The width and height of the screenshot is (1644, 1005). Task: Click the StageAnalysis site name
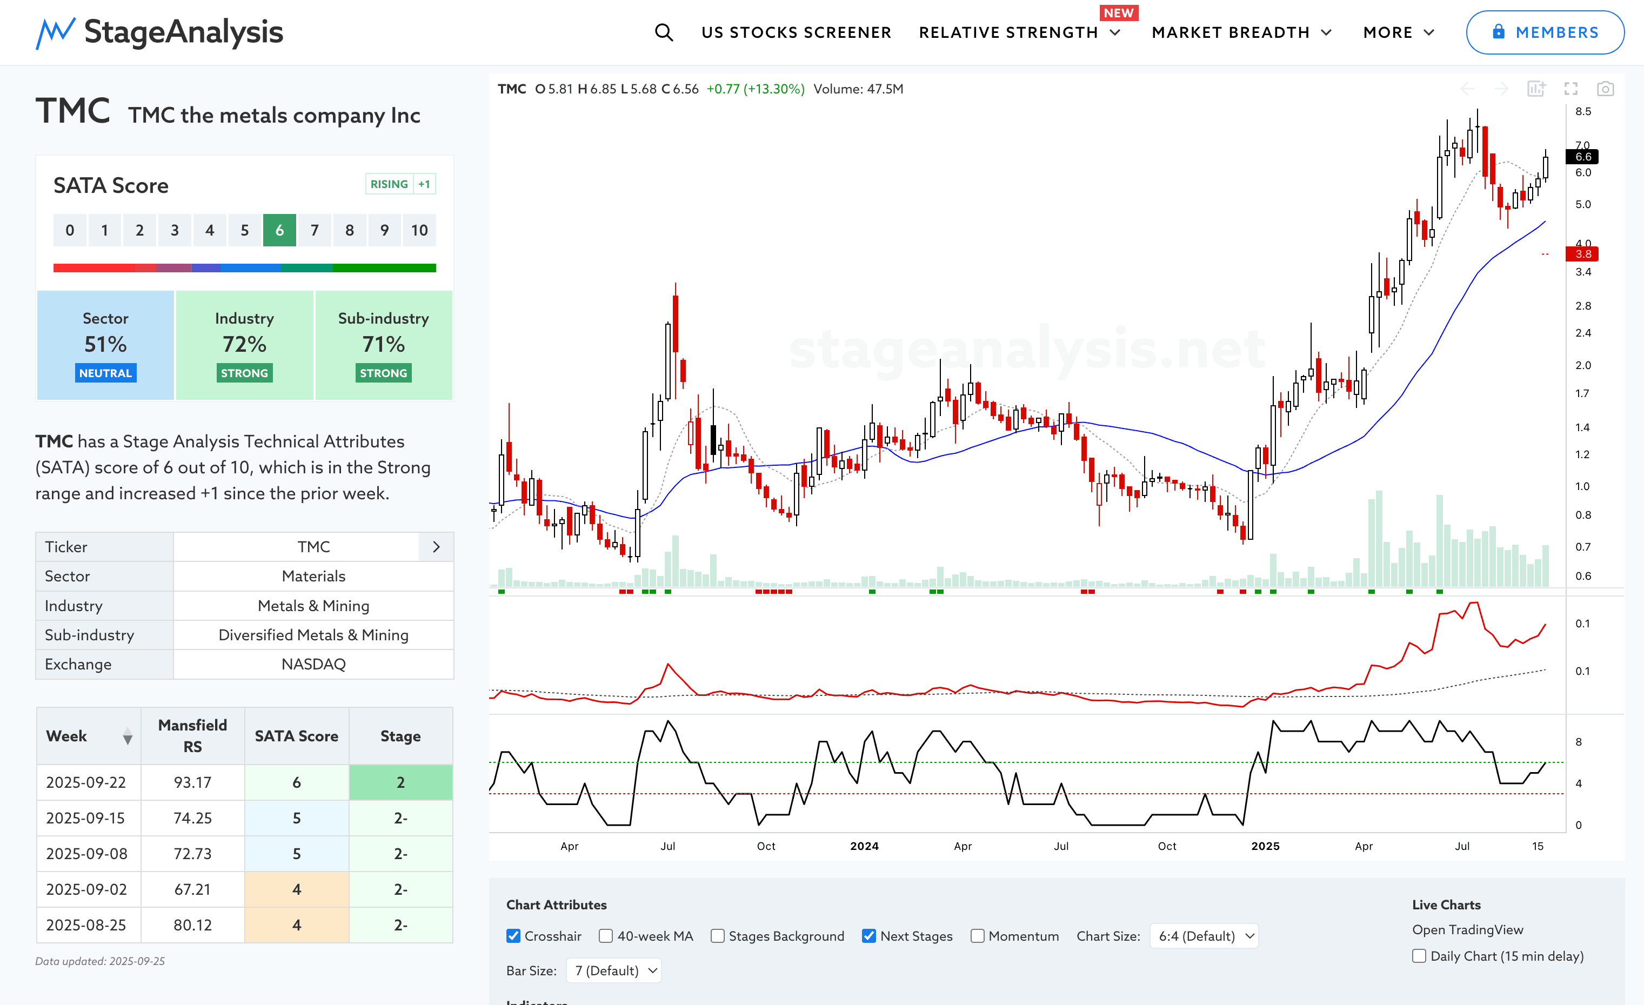click(x=184, y=32)
